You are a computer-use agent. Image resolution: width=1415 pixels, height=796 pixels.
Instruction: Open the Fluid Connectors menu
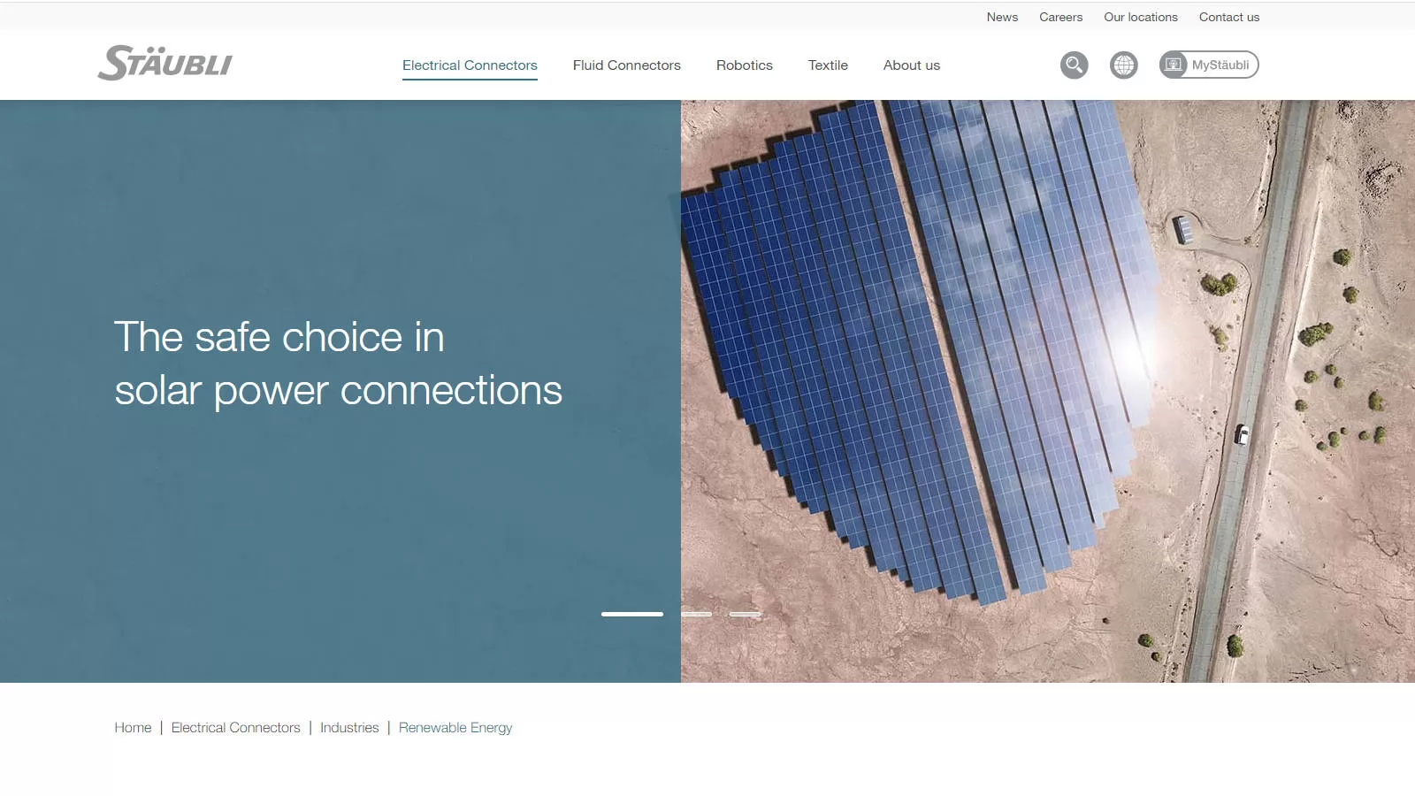[626, 65]
